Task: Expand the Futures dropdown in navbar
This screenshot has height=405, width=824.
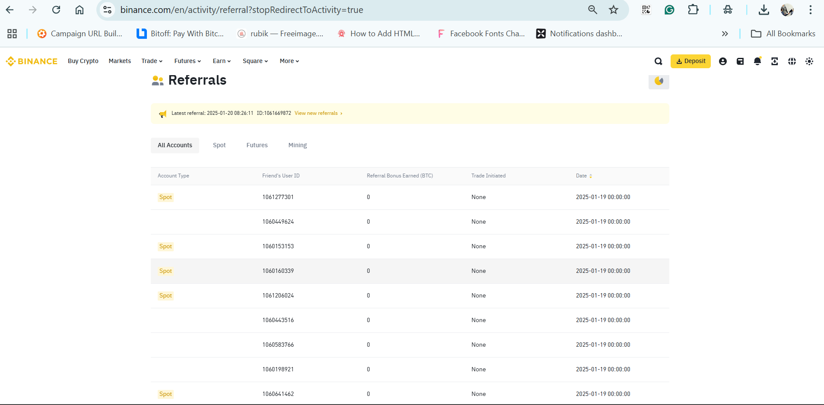Action: (x=188, y=61)
